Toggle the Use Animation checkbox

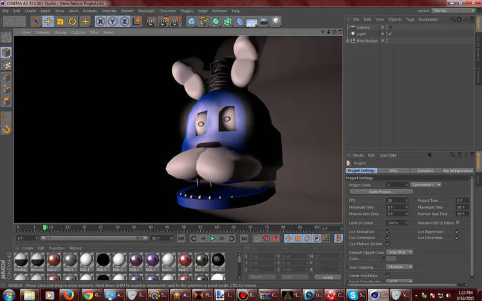[387, 231]
